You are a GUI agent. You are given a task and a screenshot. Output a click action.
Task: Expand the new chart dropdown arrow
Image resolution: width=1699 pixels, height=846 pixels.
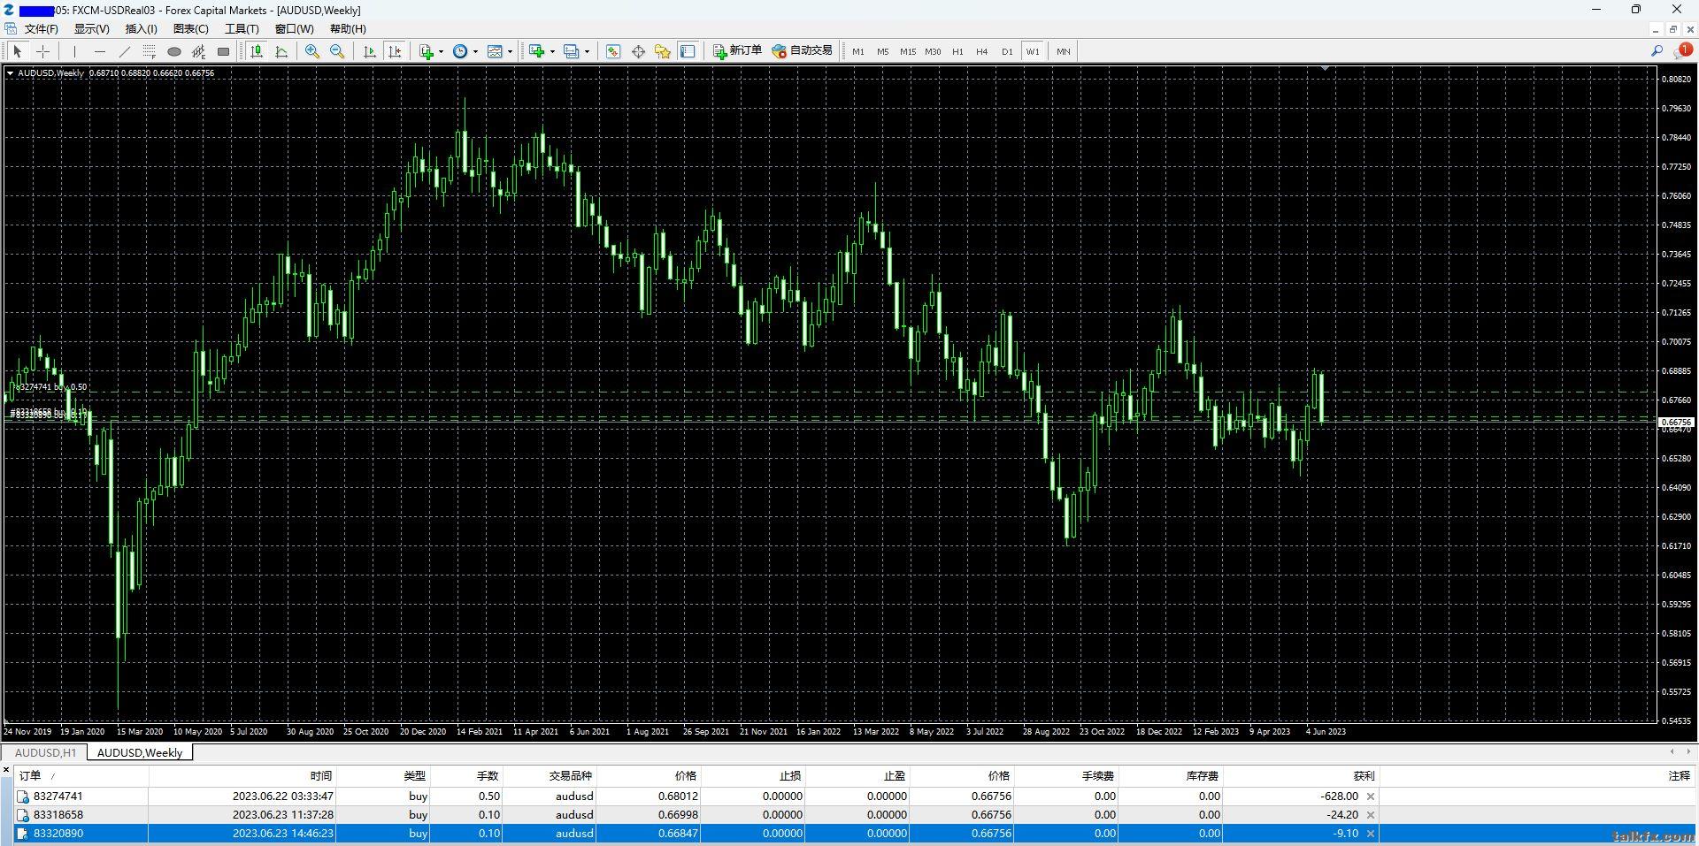click(x=552, y=51)
